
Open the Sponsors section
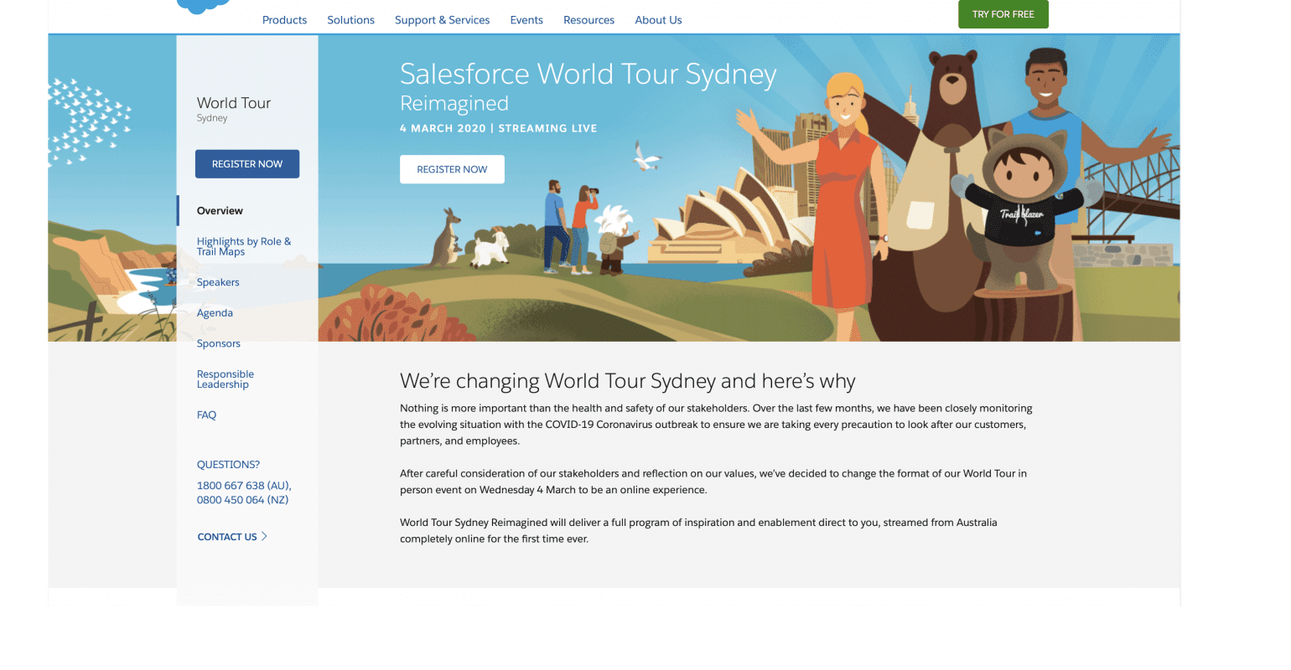219,343
